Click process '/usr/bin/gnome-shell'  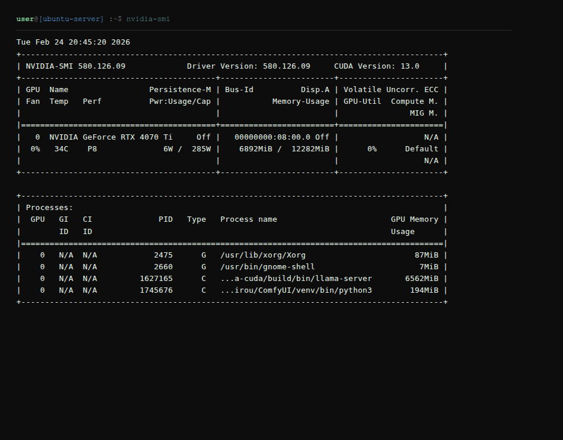[267, 267]
